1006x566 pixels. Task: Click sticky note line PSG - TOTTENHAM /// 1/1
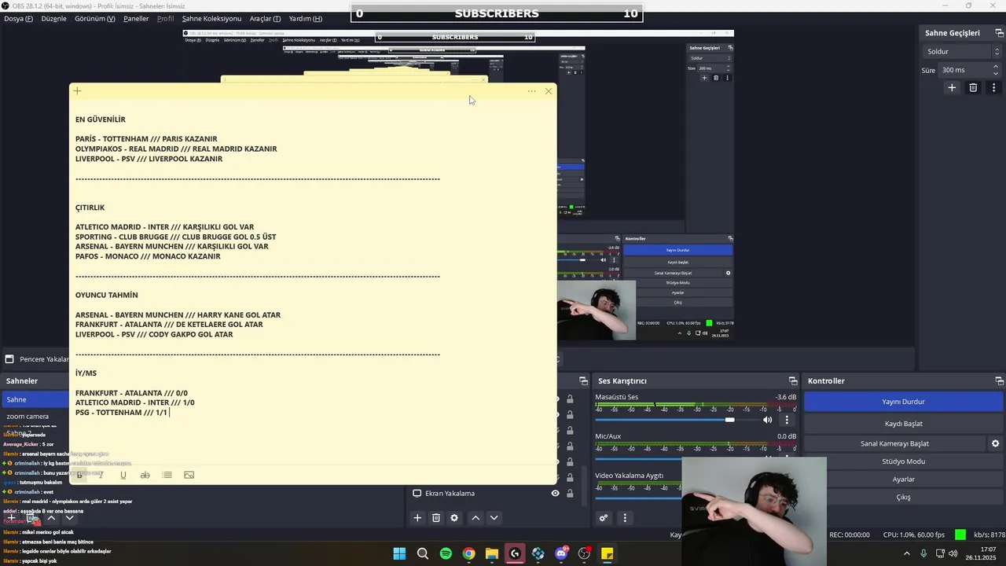[121, 413]
